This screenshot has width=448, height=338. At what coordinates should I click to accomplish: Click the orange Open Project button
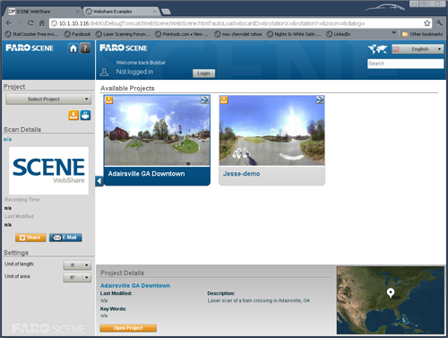[x=128, y=328]
